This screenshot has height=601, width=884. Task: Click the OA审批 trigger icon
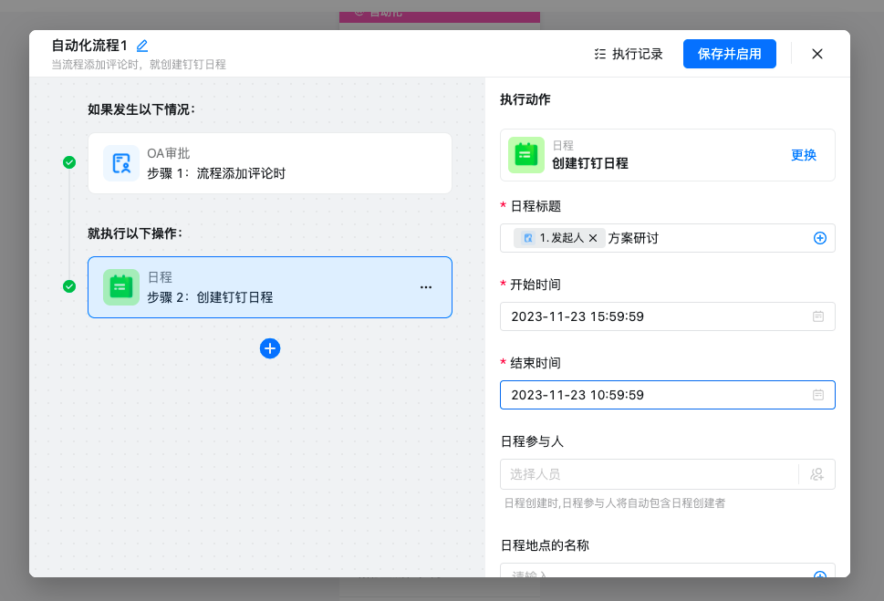coord(121,163)
